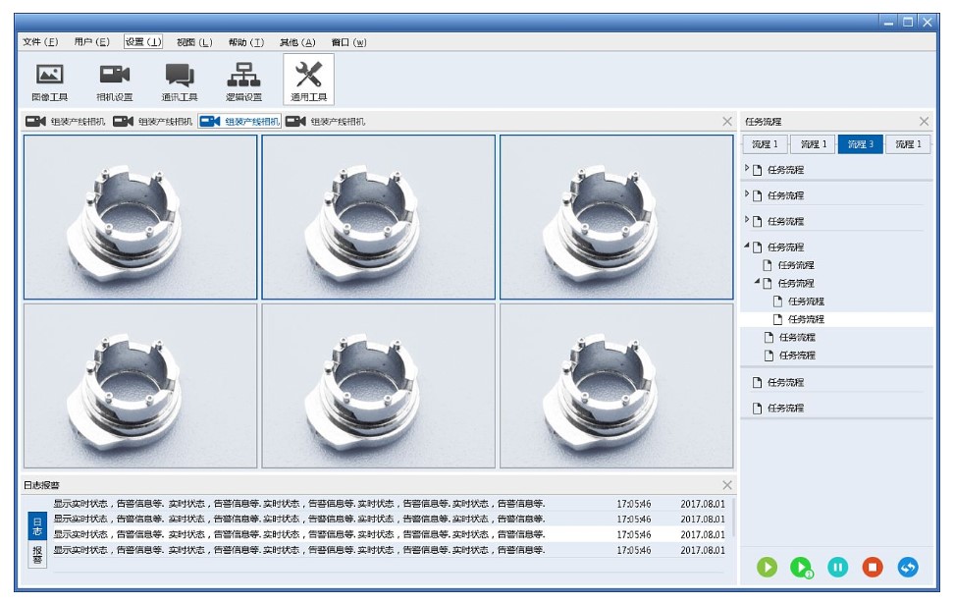Image resolution: width=954 pixels, height=603 pixels.
Task: Click the blue undo/return round button
Action: point(908,567)
